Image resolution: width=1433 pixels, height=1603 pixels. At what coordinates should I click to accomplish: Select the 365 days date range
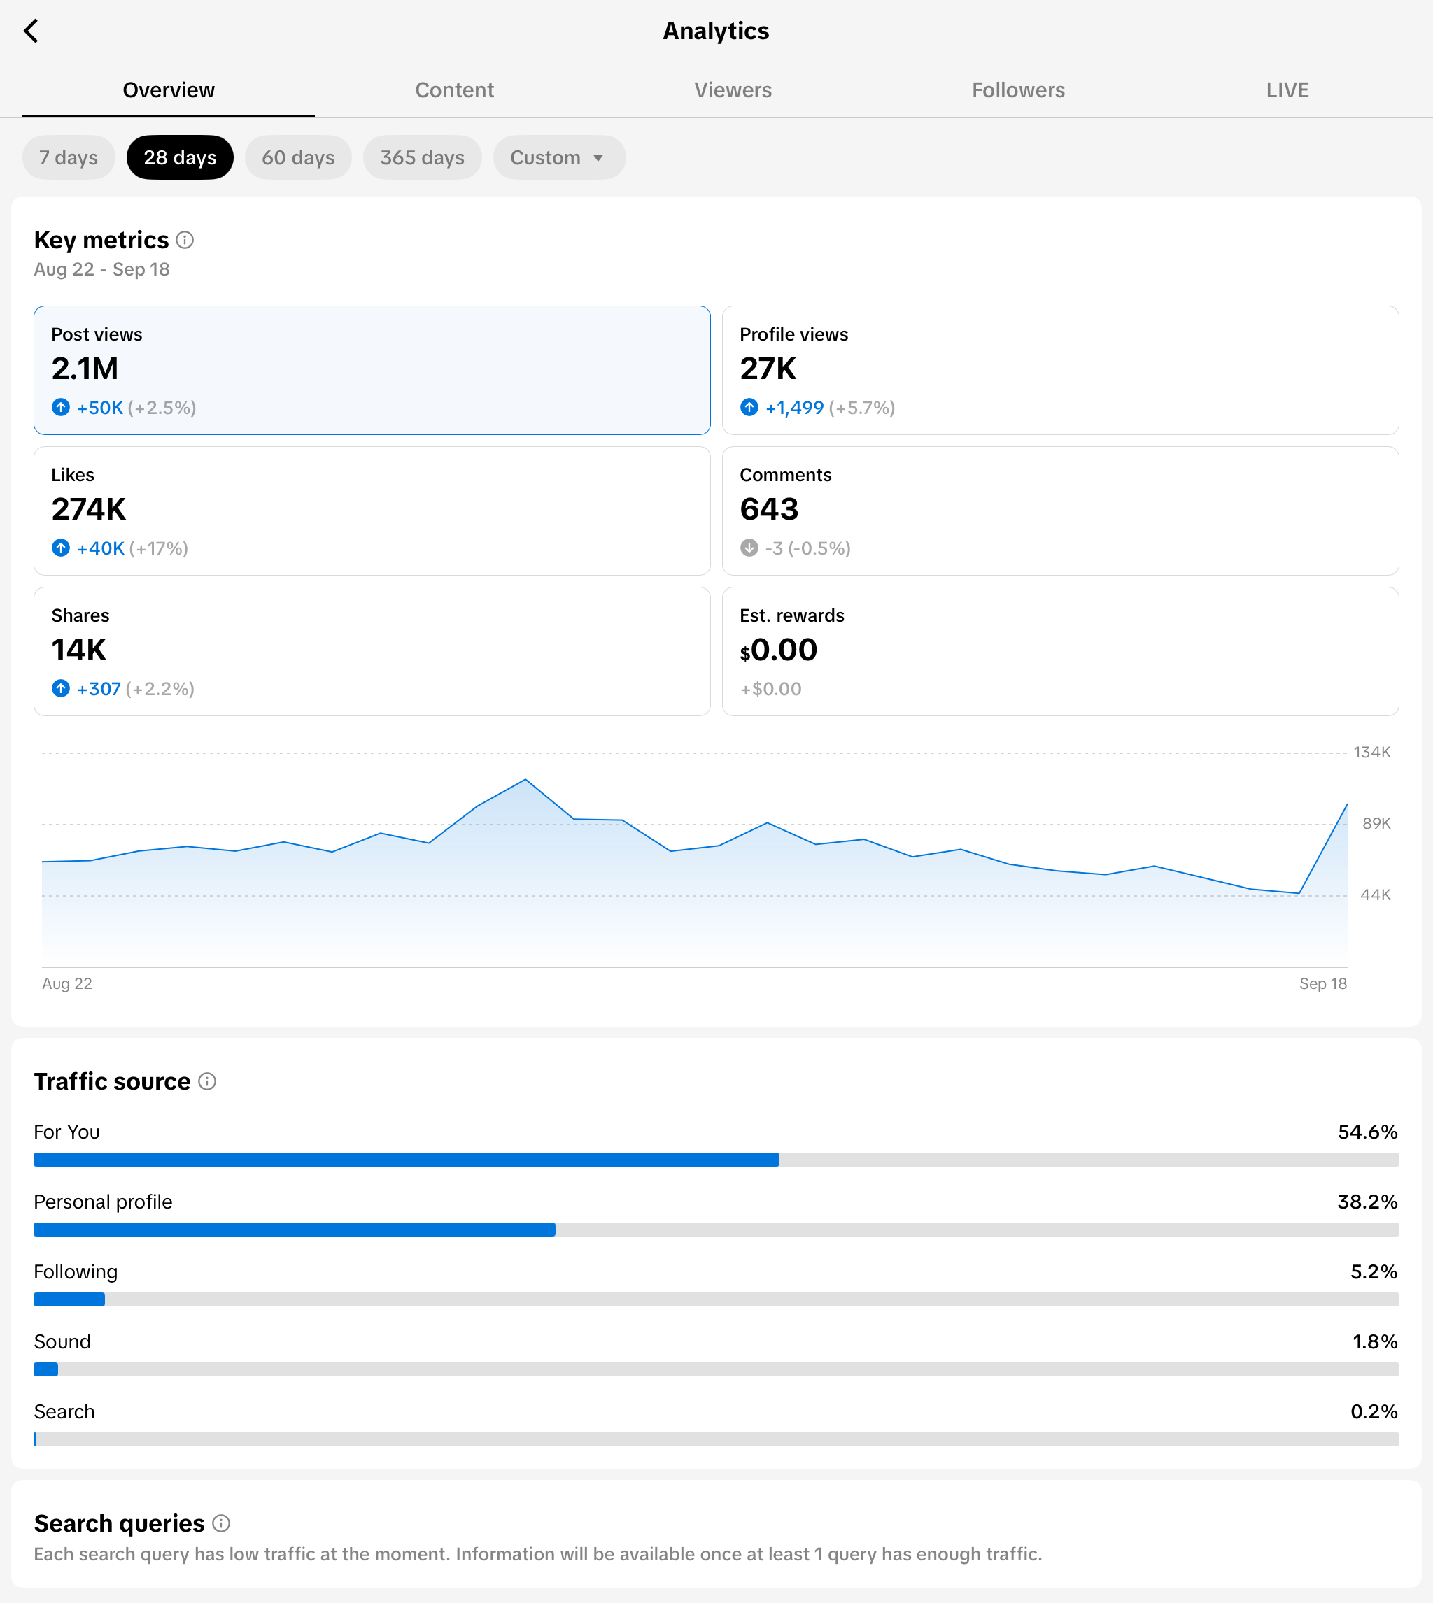(422, 157)
